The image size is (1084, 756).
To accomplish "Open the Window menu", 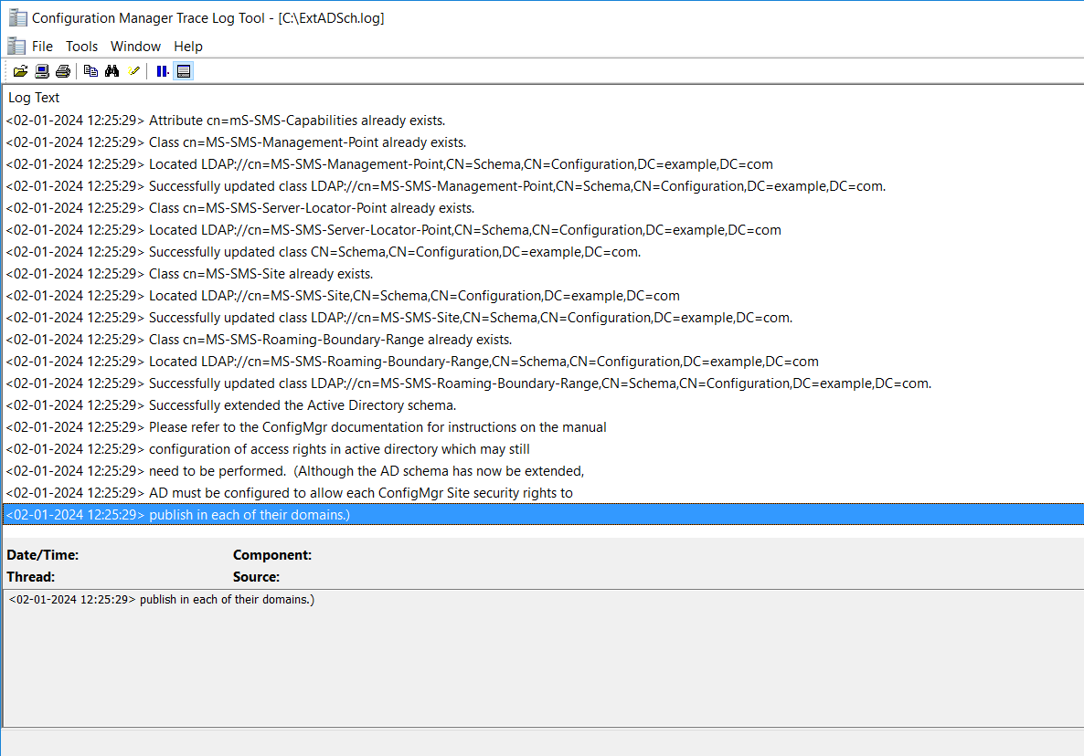I will [x=135, y=47].
